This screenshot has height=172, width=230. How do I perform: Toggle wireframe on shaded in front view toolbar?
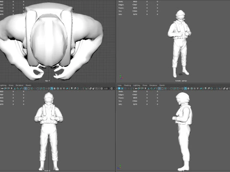click(x=57, y=88)
